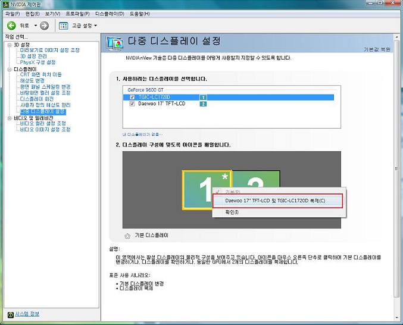
Task: Click the multi-display header icon
Action: [x=115, y=43]
